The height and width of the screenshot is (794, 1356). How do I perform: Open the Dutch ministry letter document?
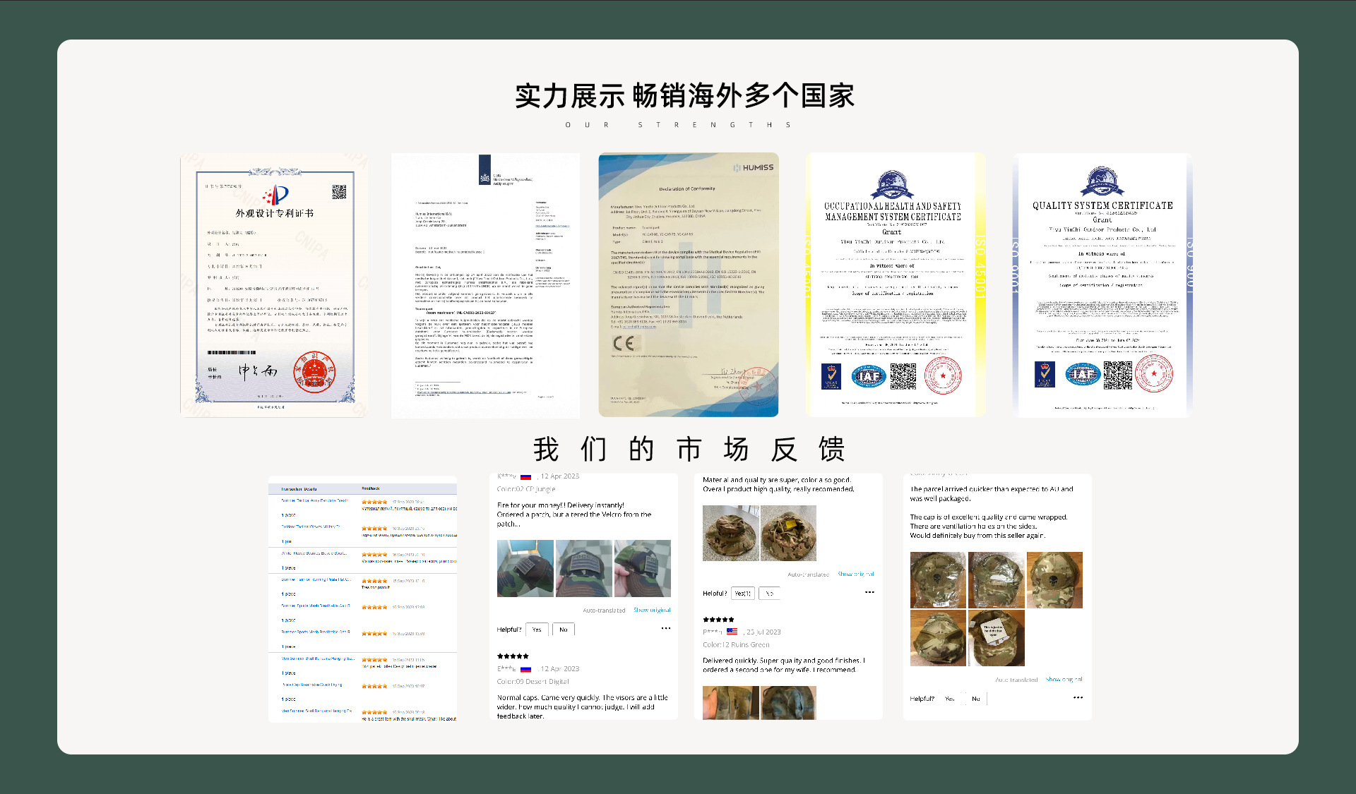click(x=485, y=286)
